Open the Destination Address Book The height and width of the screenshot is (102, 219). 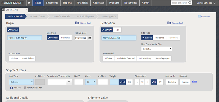175,23
